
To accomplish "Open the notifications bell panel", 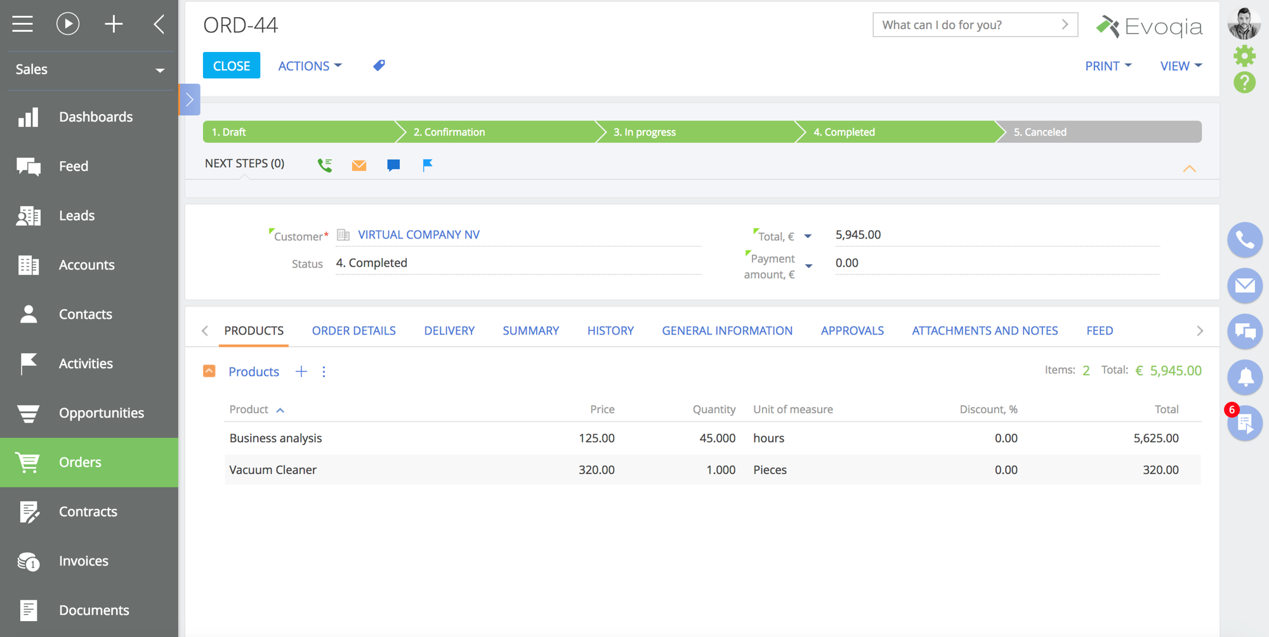I will (x=1244, y=377).
